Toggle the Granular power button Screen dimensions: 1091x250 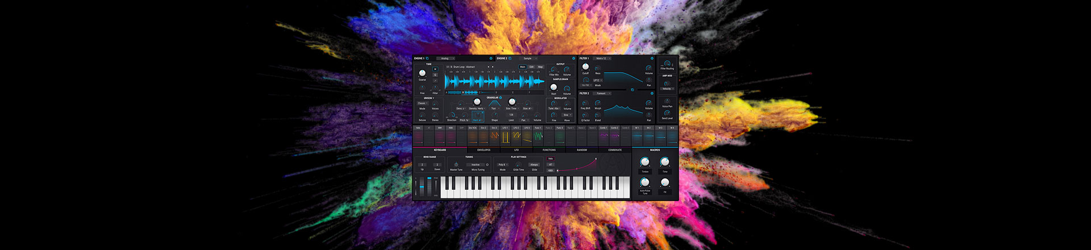pyautogui.click(x=501, y=98)
